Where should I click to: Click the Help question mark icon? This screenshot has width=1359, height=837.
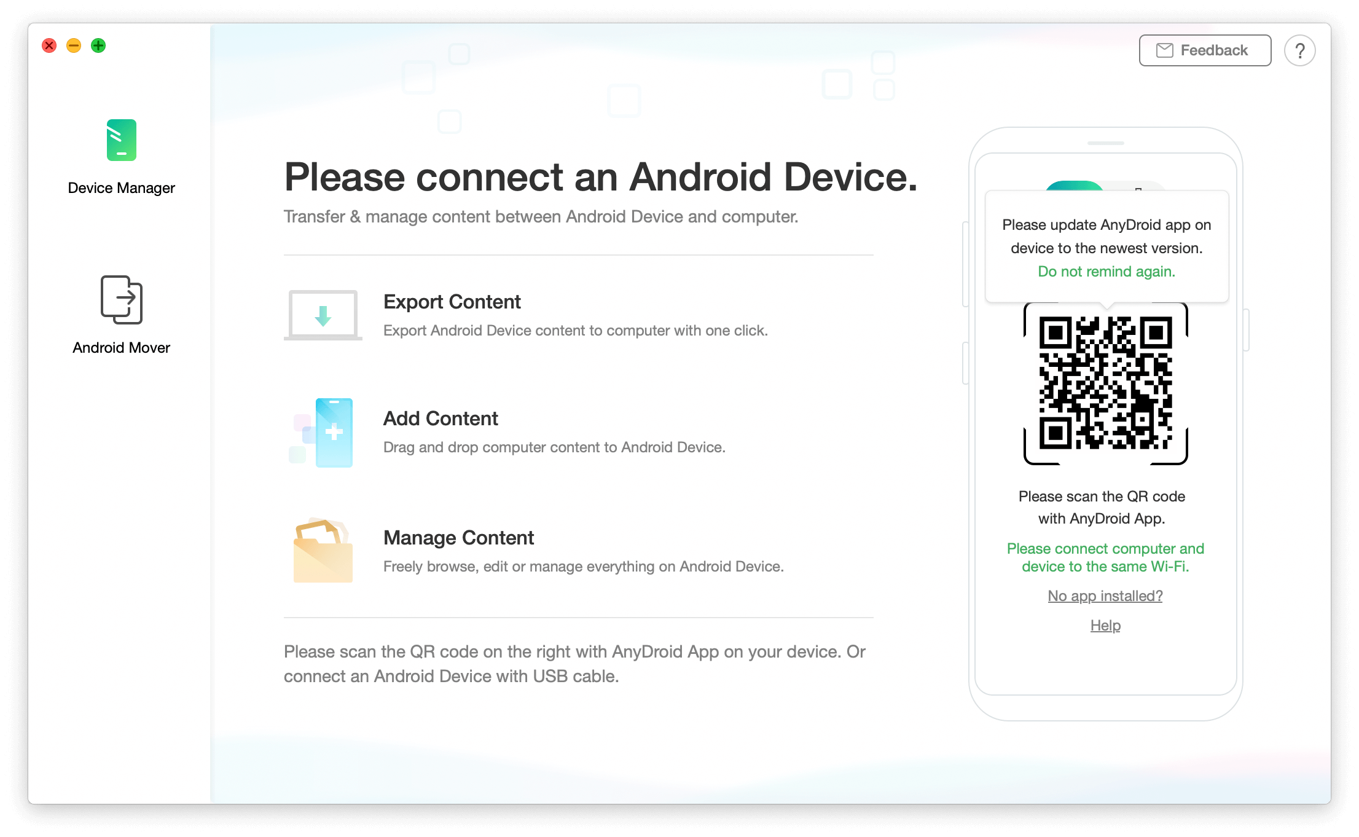click(x=1299, y=50)
